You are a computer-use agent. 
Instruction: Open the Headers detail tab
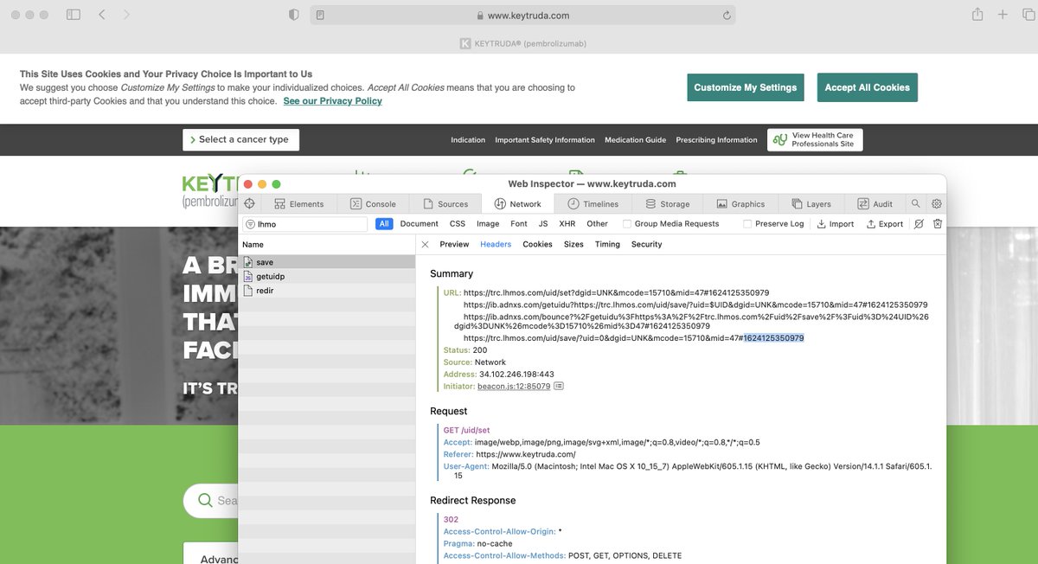point(496,245)
